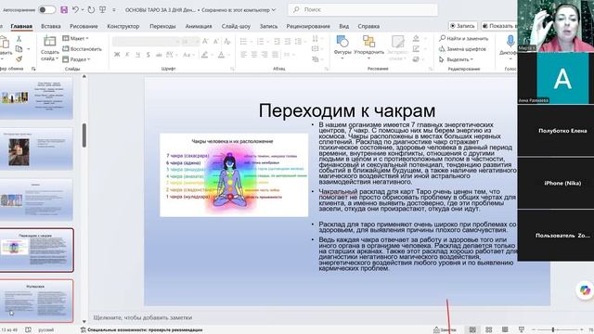
Task: Justify the paragraph text
Action: 275,55
